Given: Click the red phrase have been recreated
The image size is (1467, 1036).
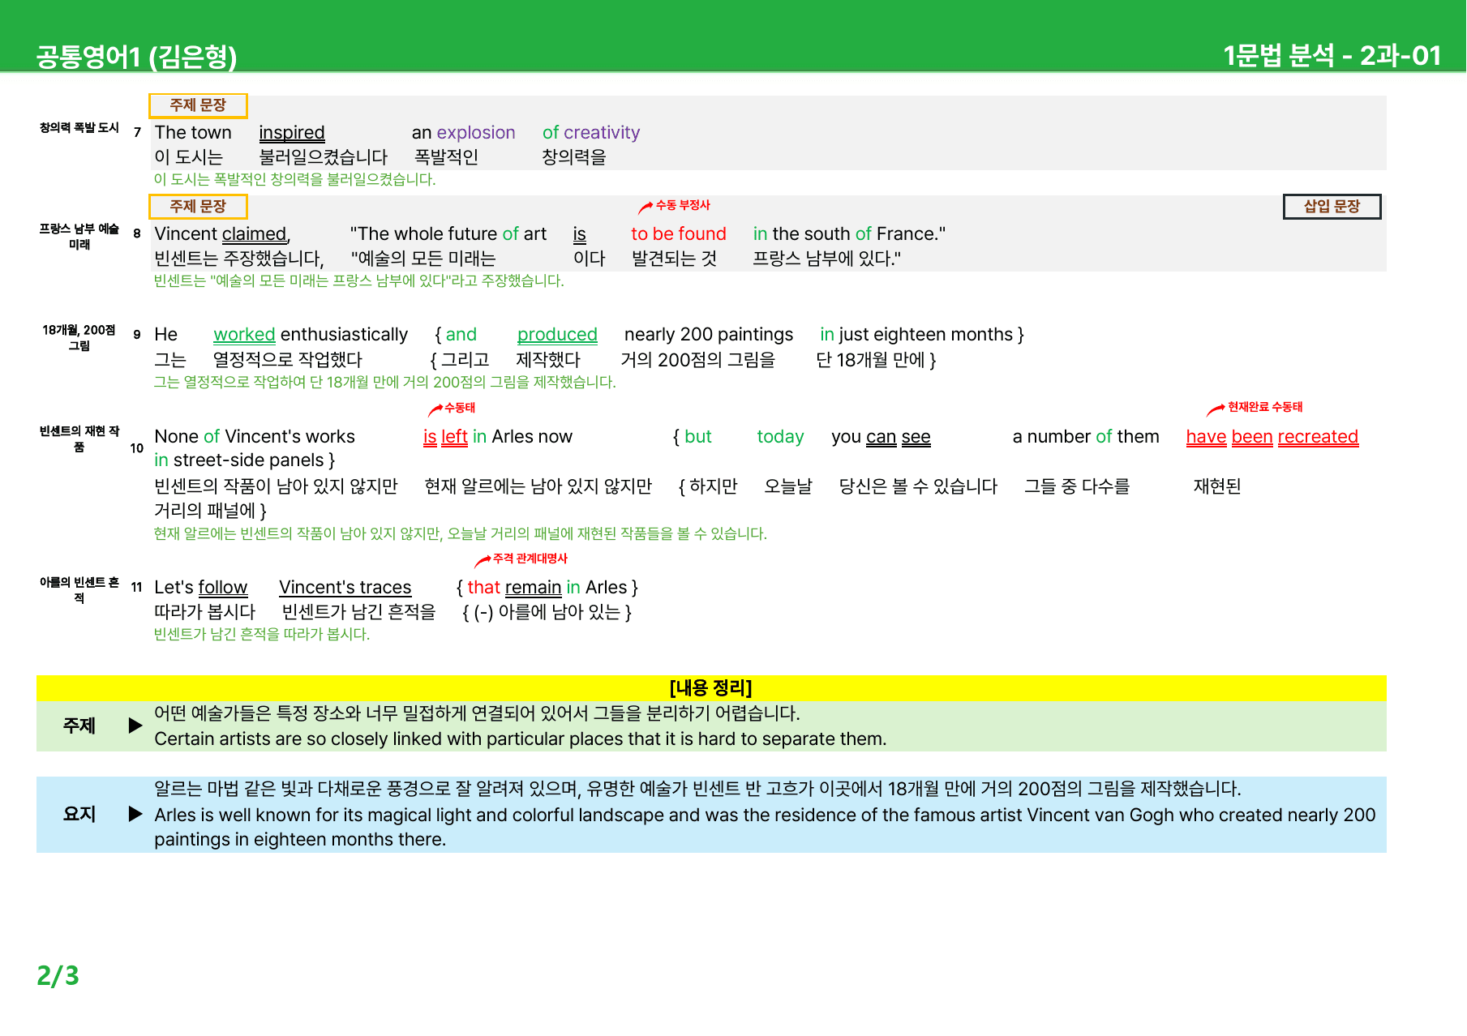Looking at the screenshot, I should point(1272,437).
